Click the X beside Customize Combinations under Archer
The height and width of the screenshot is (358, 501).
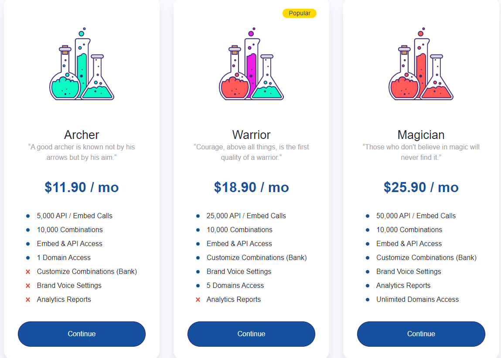click(29, 272)
